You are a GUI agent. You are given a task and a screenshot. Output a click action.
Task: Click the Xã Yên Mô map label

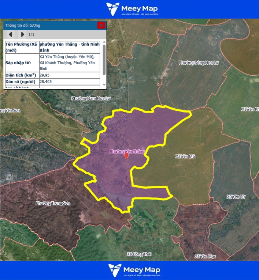tap(185, 156)
